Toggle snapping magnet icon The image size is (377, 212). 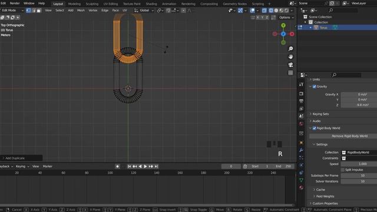click(168, 11)
